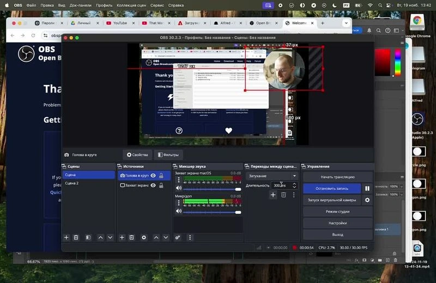The width and height of the screenshot is (436, 283).
Task: Click Запуск виртуальной камеры button
Action: click(x=332, y=200)
